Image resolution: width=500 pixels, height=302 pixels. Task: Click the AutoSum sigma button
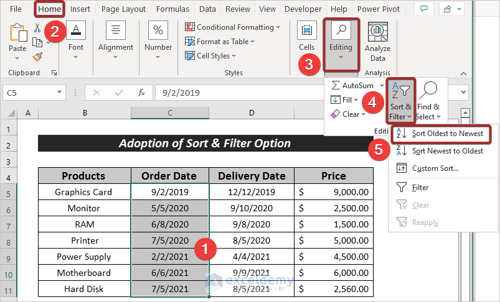tap(352, 85)
